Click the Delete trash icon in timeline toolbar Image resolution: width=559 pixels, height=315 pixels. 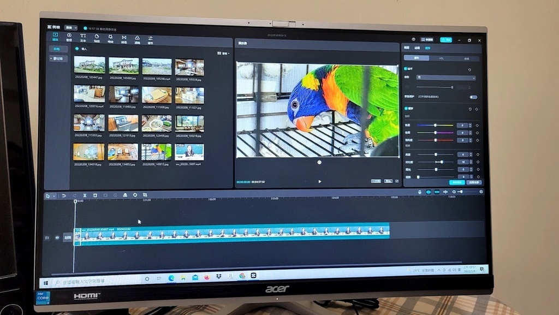(95, 195)
